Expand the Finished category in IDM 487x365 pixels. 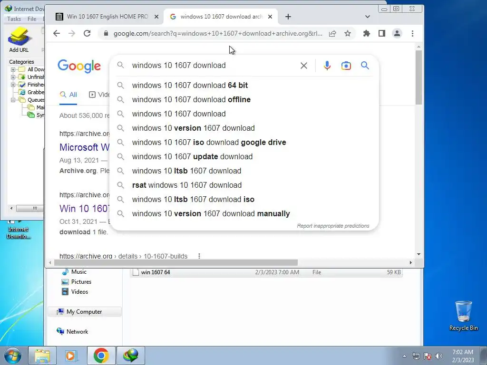point(13,85)
